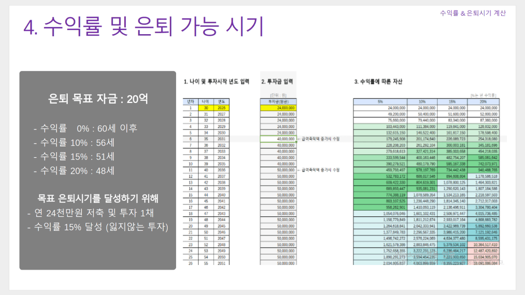This screenshot has width=525, height=295.
Task: Click the age cell '40' in year 11
Action: pyautogui.click(x=206, y=170)
